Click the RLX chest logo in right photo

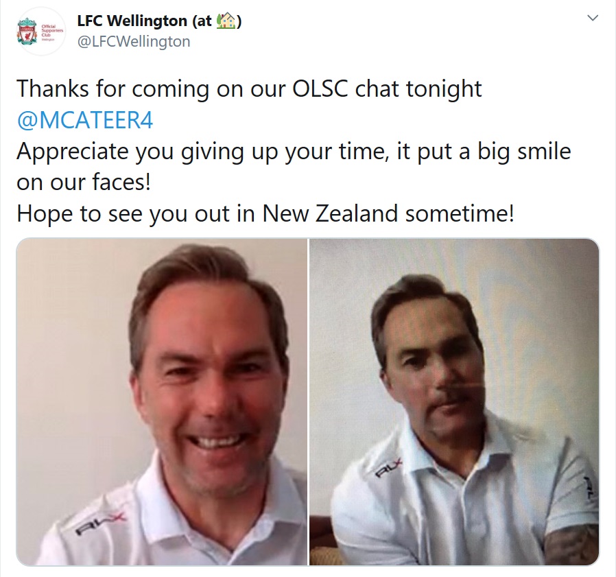(x=389, y=468)
